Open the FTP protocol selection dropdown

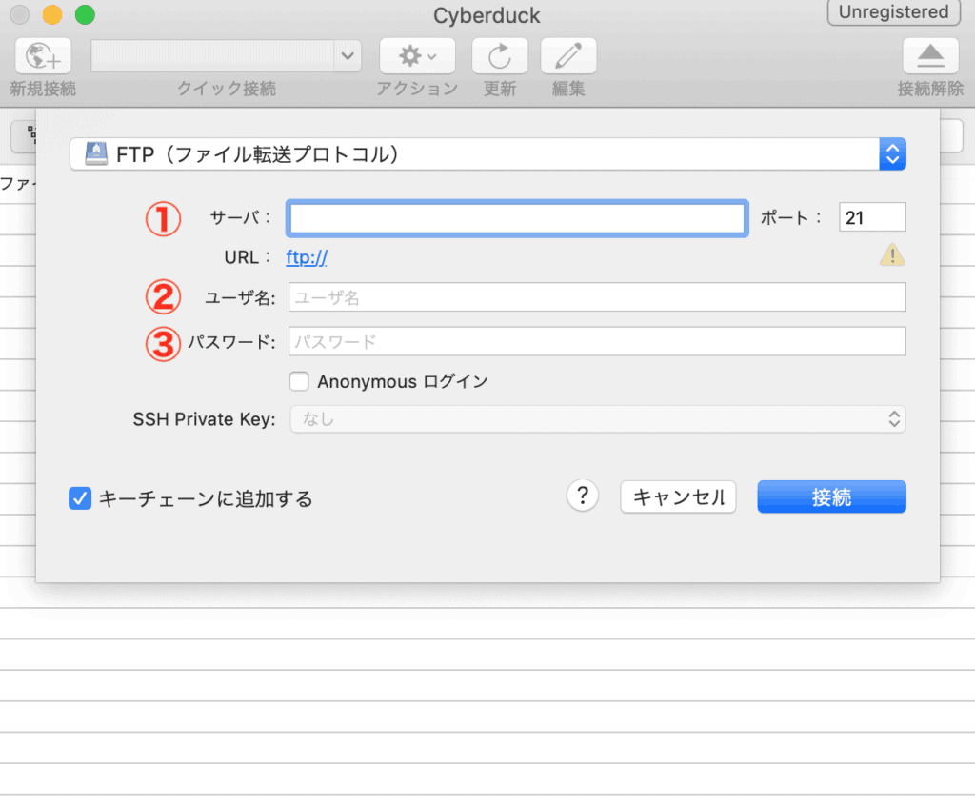[487, 153]
